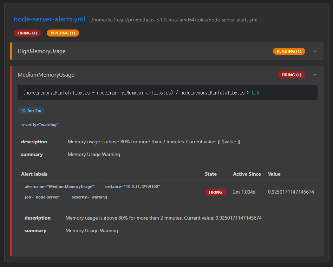Click the HighMemoryUsage PENDING (1) badge
The image size is (333, 267).
tap(289, 51)
